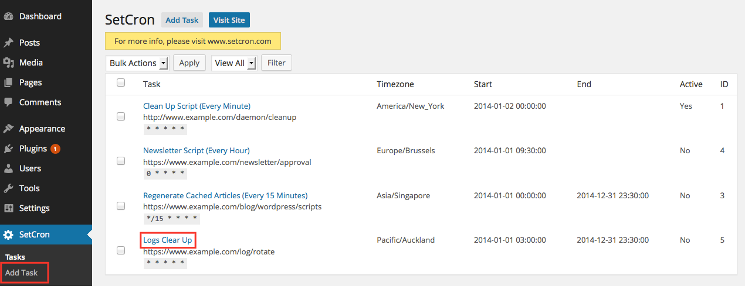Click the Visit Site button
Viewport: 745px width, 286px height.
[229, 20]
